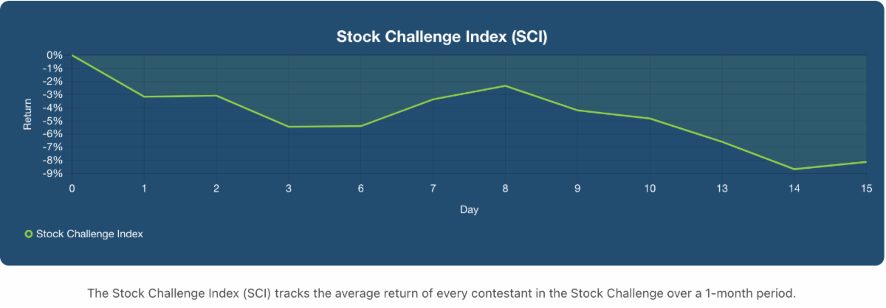Click the Stock Challenge Index (SCI) chart title
This screenshot has width=886, height=308.
pyautogui.click(x=442, y=36)
